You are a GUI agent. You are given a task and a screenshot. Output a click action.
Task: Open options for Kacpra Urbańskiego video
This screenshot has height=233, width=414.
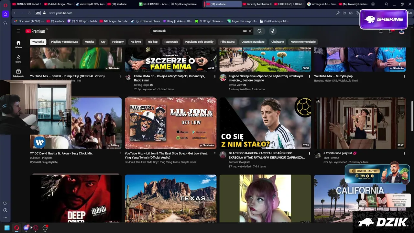click(x=309, y=154)
